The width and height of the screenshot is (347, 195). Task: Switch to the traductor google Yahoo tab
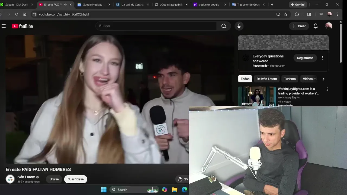coord(210,5)
